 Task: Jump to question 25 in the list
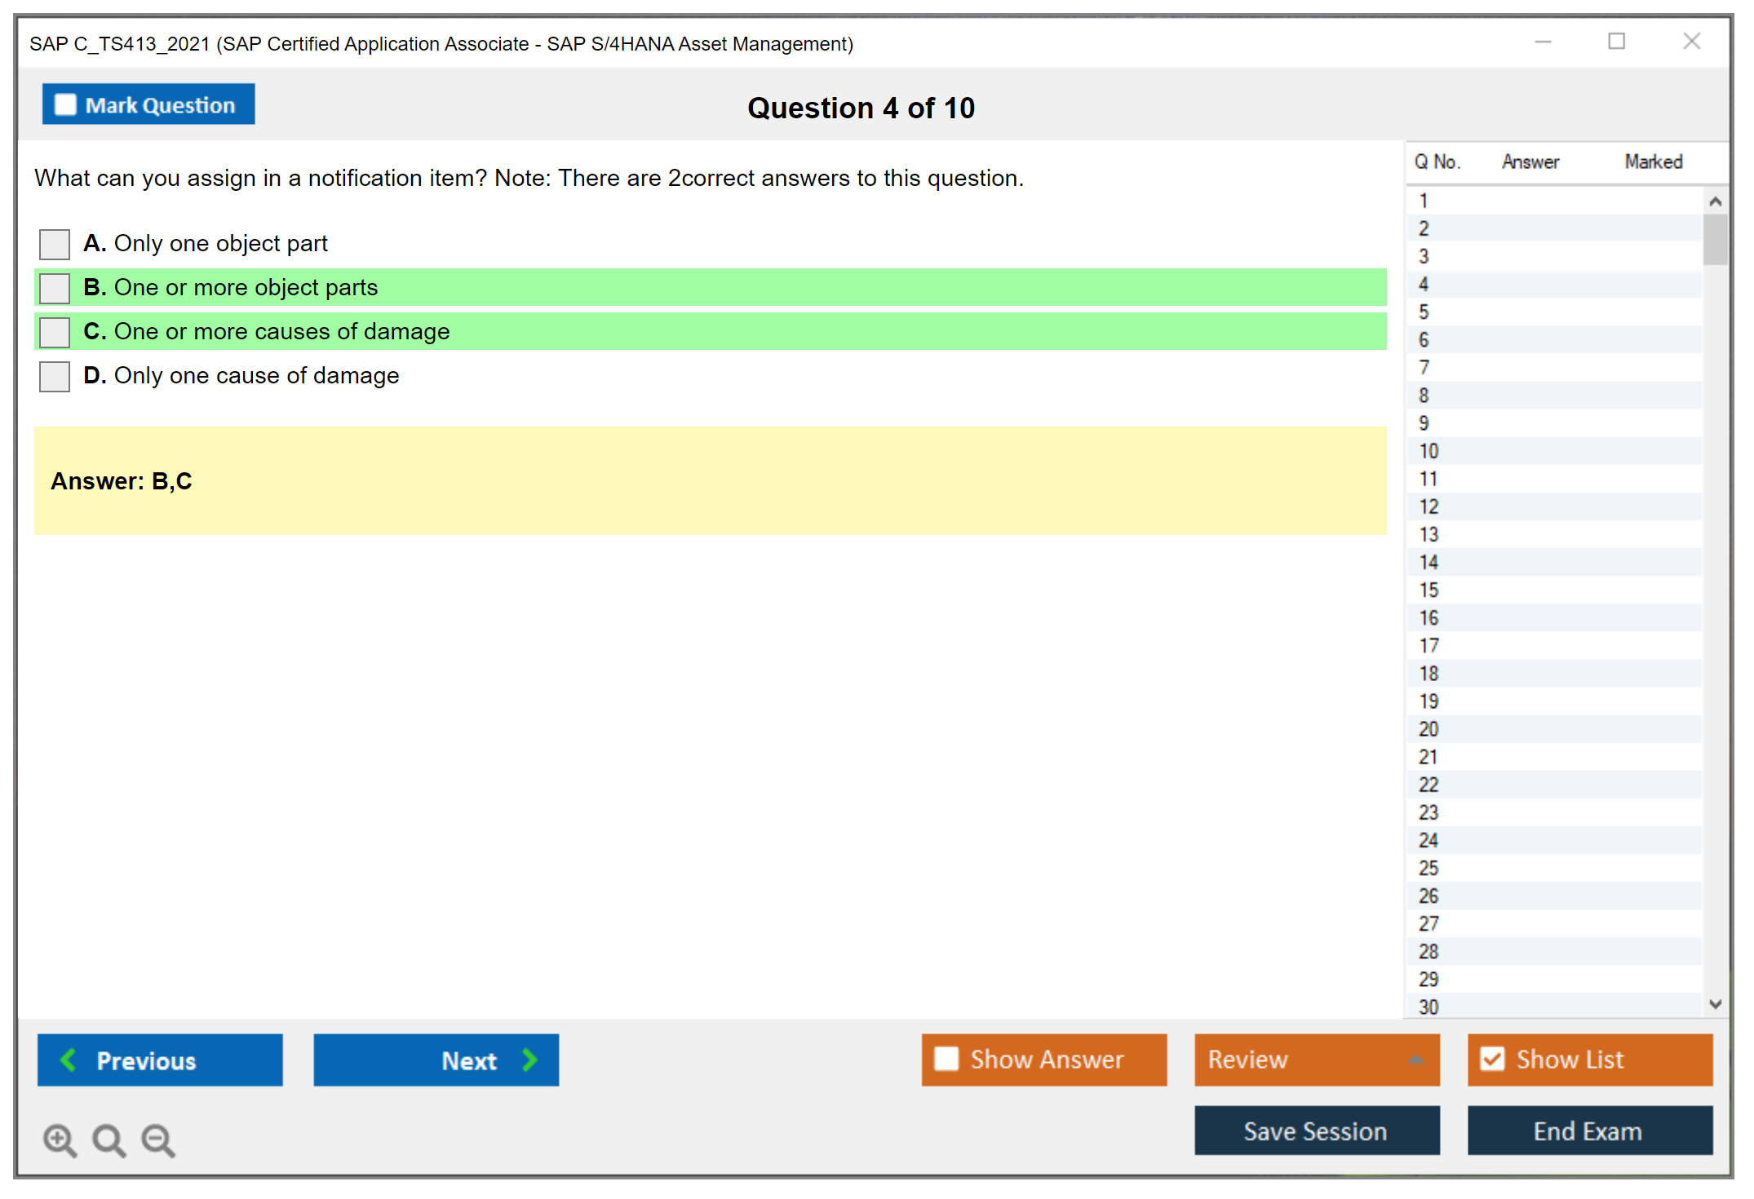coord(1428,868)
